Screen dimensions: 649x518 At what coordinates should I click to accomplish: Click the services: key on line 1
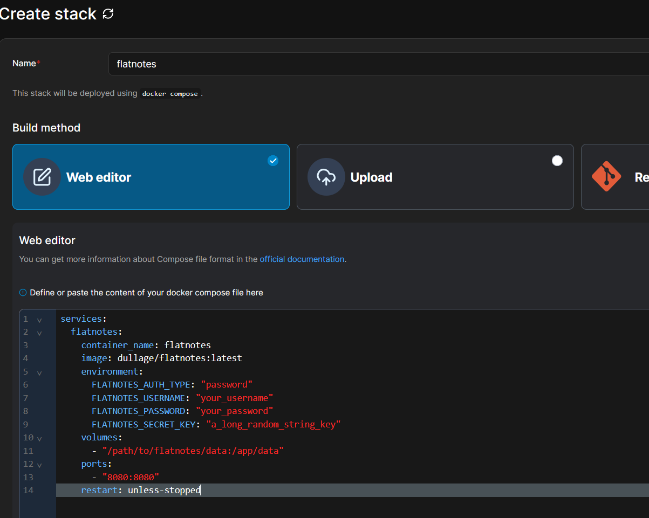[84, 319]
